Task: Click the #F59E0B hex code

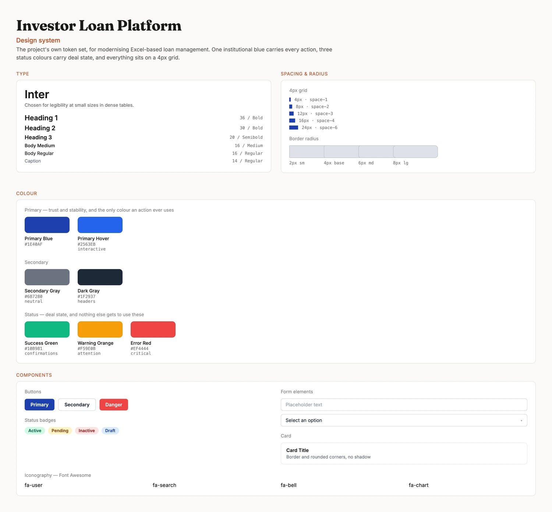Action: 86,349
